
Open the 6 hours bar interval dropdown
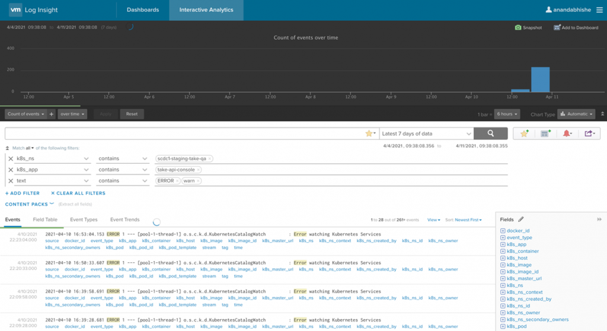pos(507,114)
